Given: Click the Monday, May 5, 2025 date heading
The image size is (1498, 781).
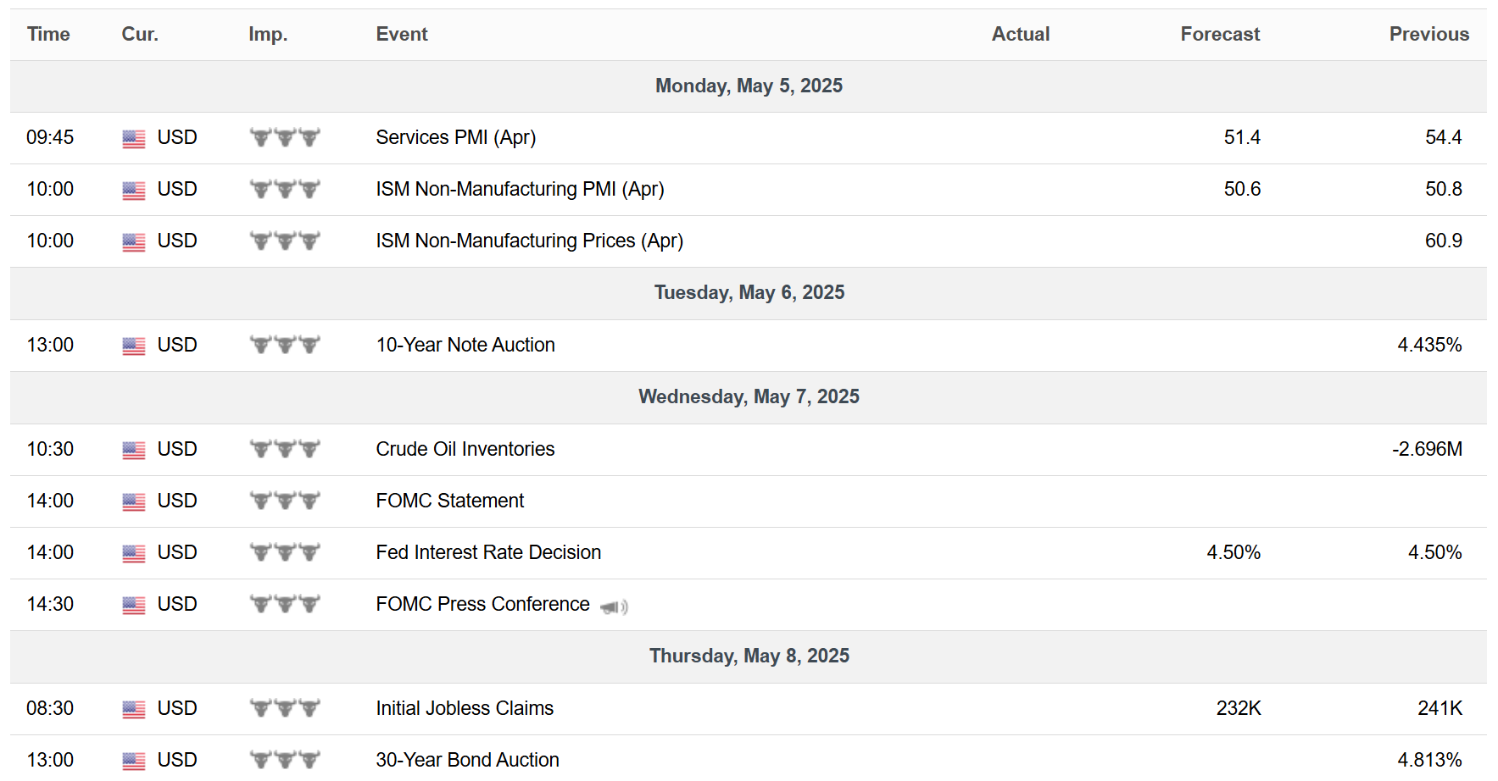Looking at the screenshot, I should coord(749,86).
